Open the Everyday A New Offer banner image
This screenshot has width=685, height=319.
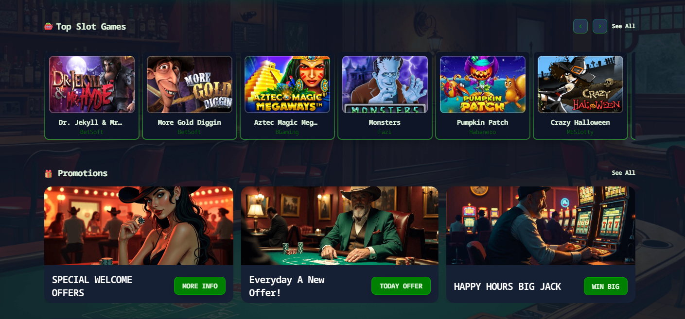click(340, 226)
